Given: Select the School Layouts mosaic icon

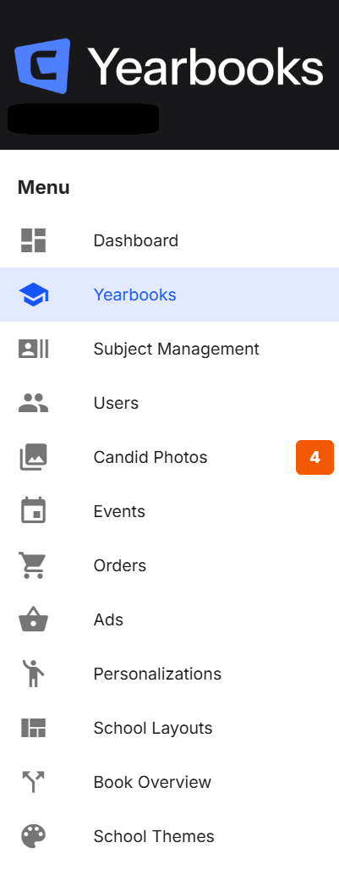Looking at the screenshot, I should [33, 728].
